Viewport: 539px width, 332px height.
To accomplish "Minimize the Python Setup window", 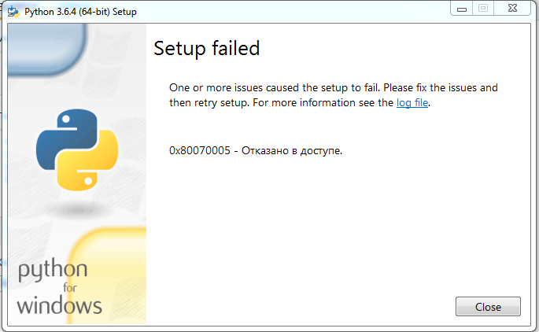I will click(461, 9).
